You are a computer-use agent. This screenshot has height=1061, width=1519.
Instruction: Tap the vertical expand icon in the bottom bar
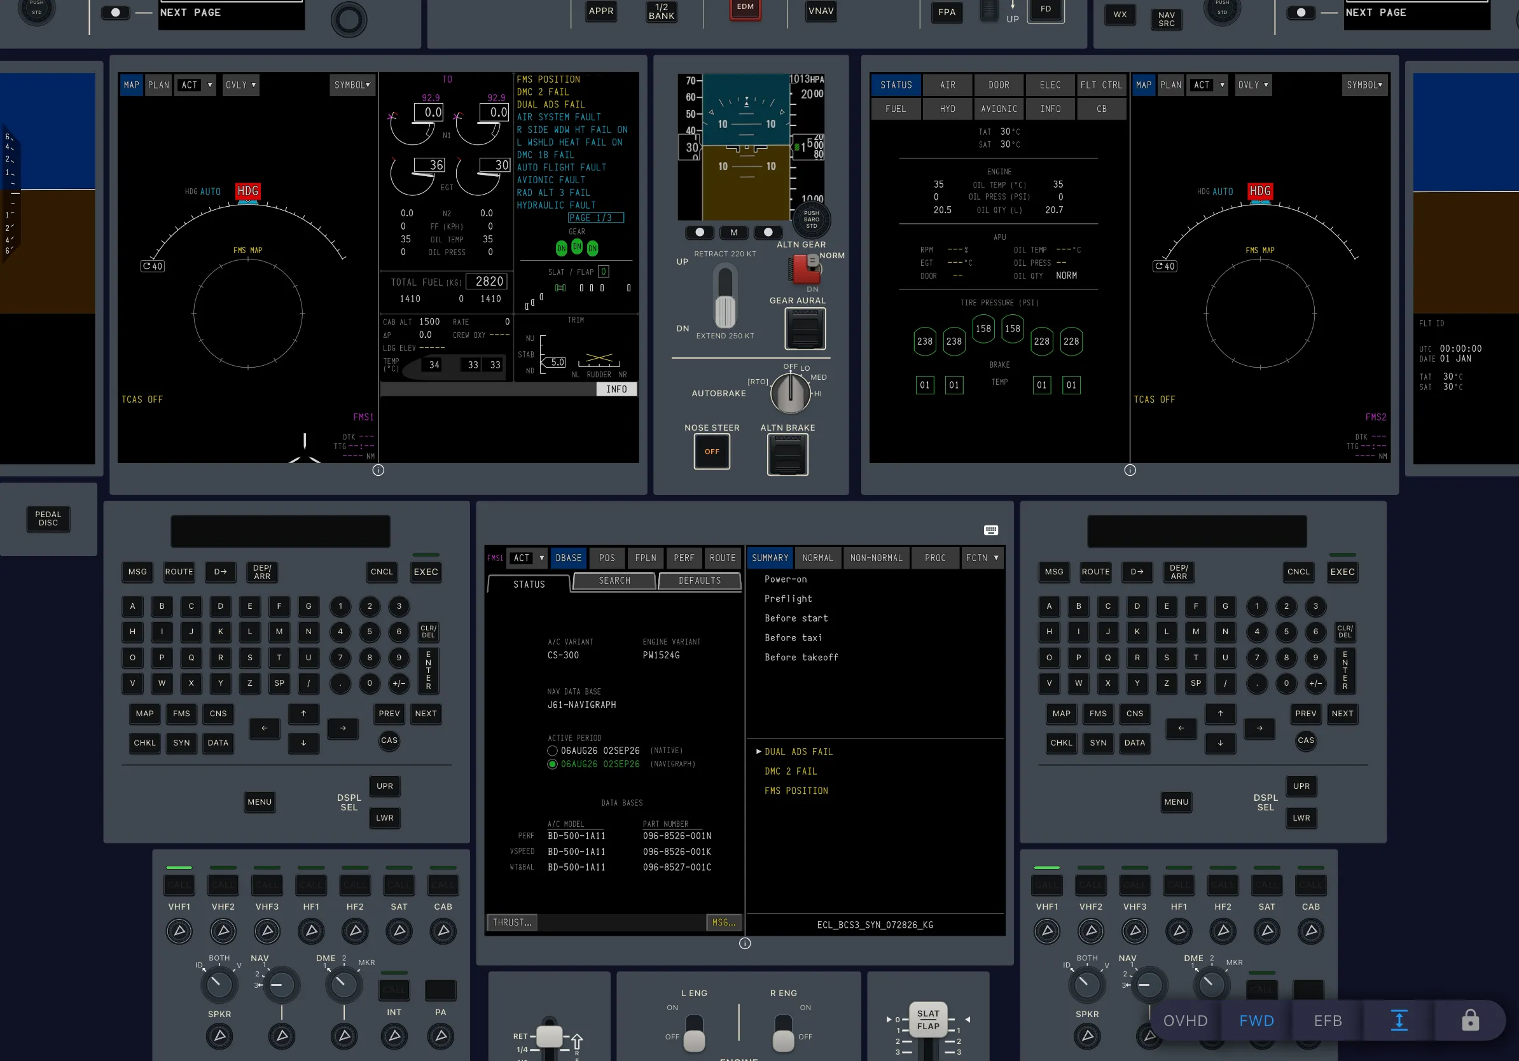[1399, 1021]
